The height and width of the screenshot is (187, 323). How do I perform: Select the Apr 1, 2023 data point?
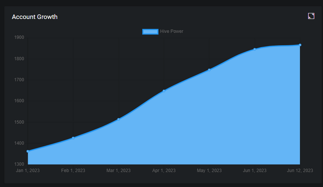[x=164, y=91]
